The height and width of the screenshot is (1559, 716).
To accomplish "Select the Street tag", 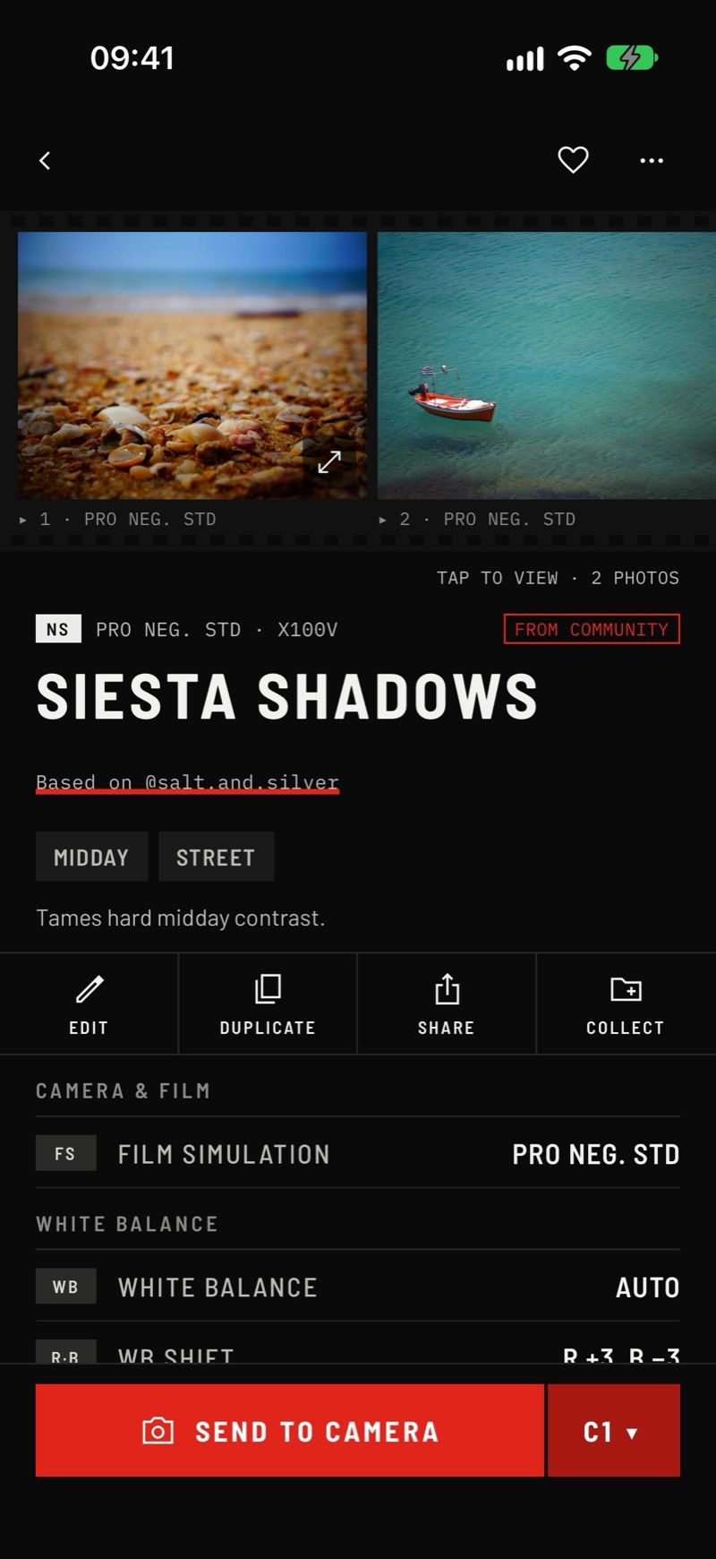I will [216, 857].
